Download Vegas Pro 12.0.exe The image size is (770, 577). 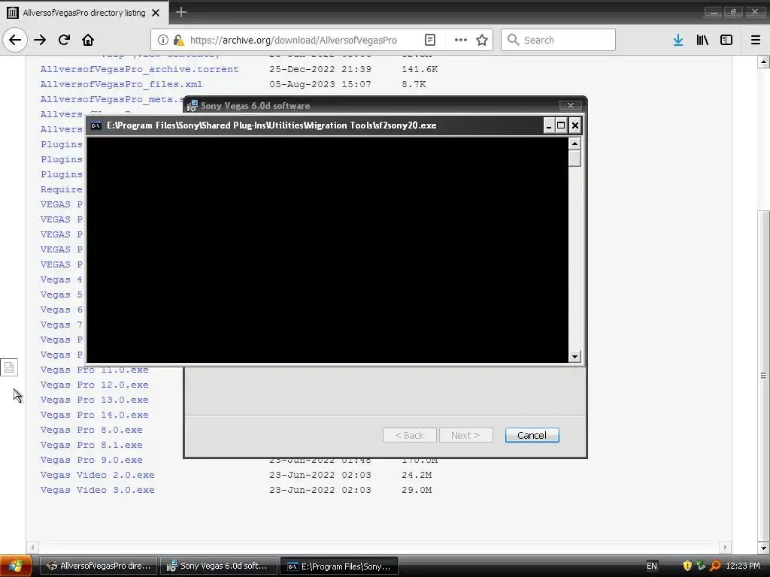coord(94,385)
